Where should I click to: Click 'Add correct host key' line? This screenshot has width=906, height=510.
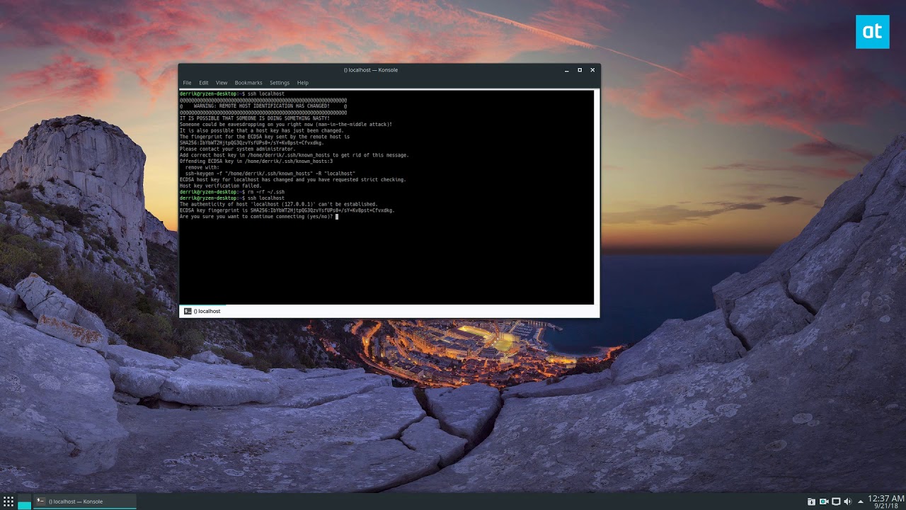(294, 155)
